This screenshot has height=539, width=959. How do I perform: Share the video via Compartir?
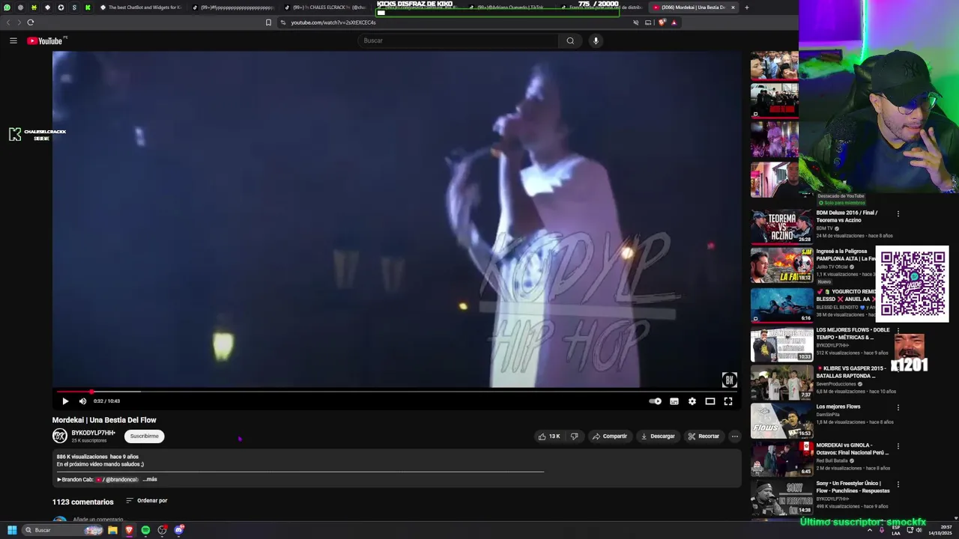609,436
